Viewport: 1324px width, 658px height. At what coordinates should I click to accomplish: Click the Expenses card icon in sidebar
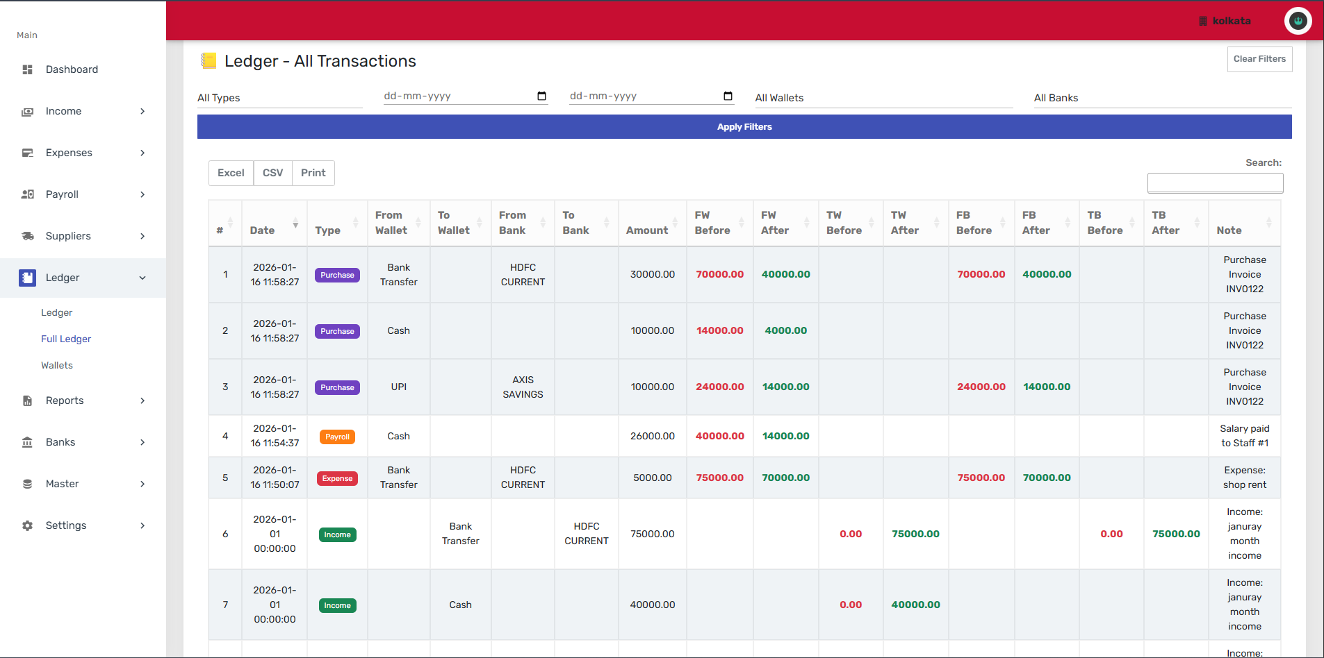pos(28,153)
